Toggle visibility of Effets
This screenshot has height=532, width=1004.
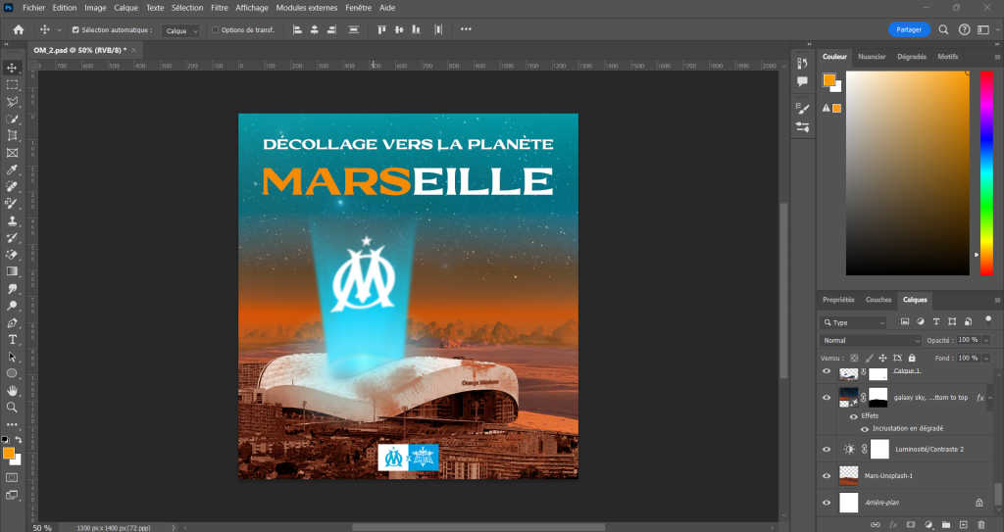[854, 416]
